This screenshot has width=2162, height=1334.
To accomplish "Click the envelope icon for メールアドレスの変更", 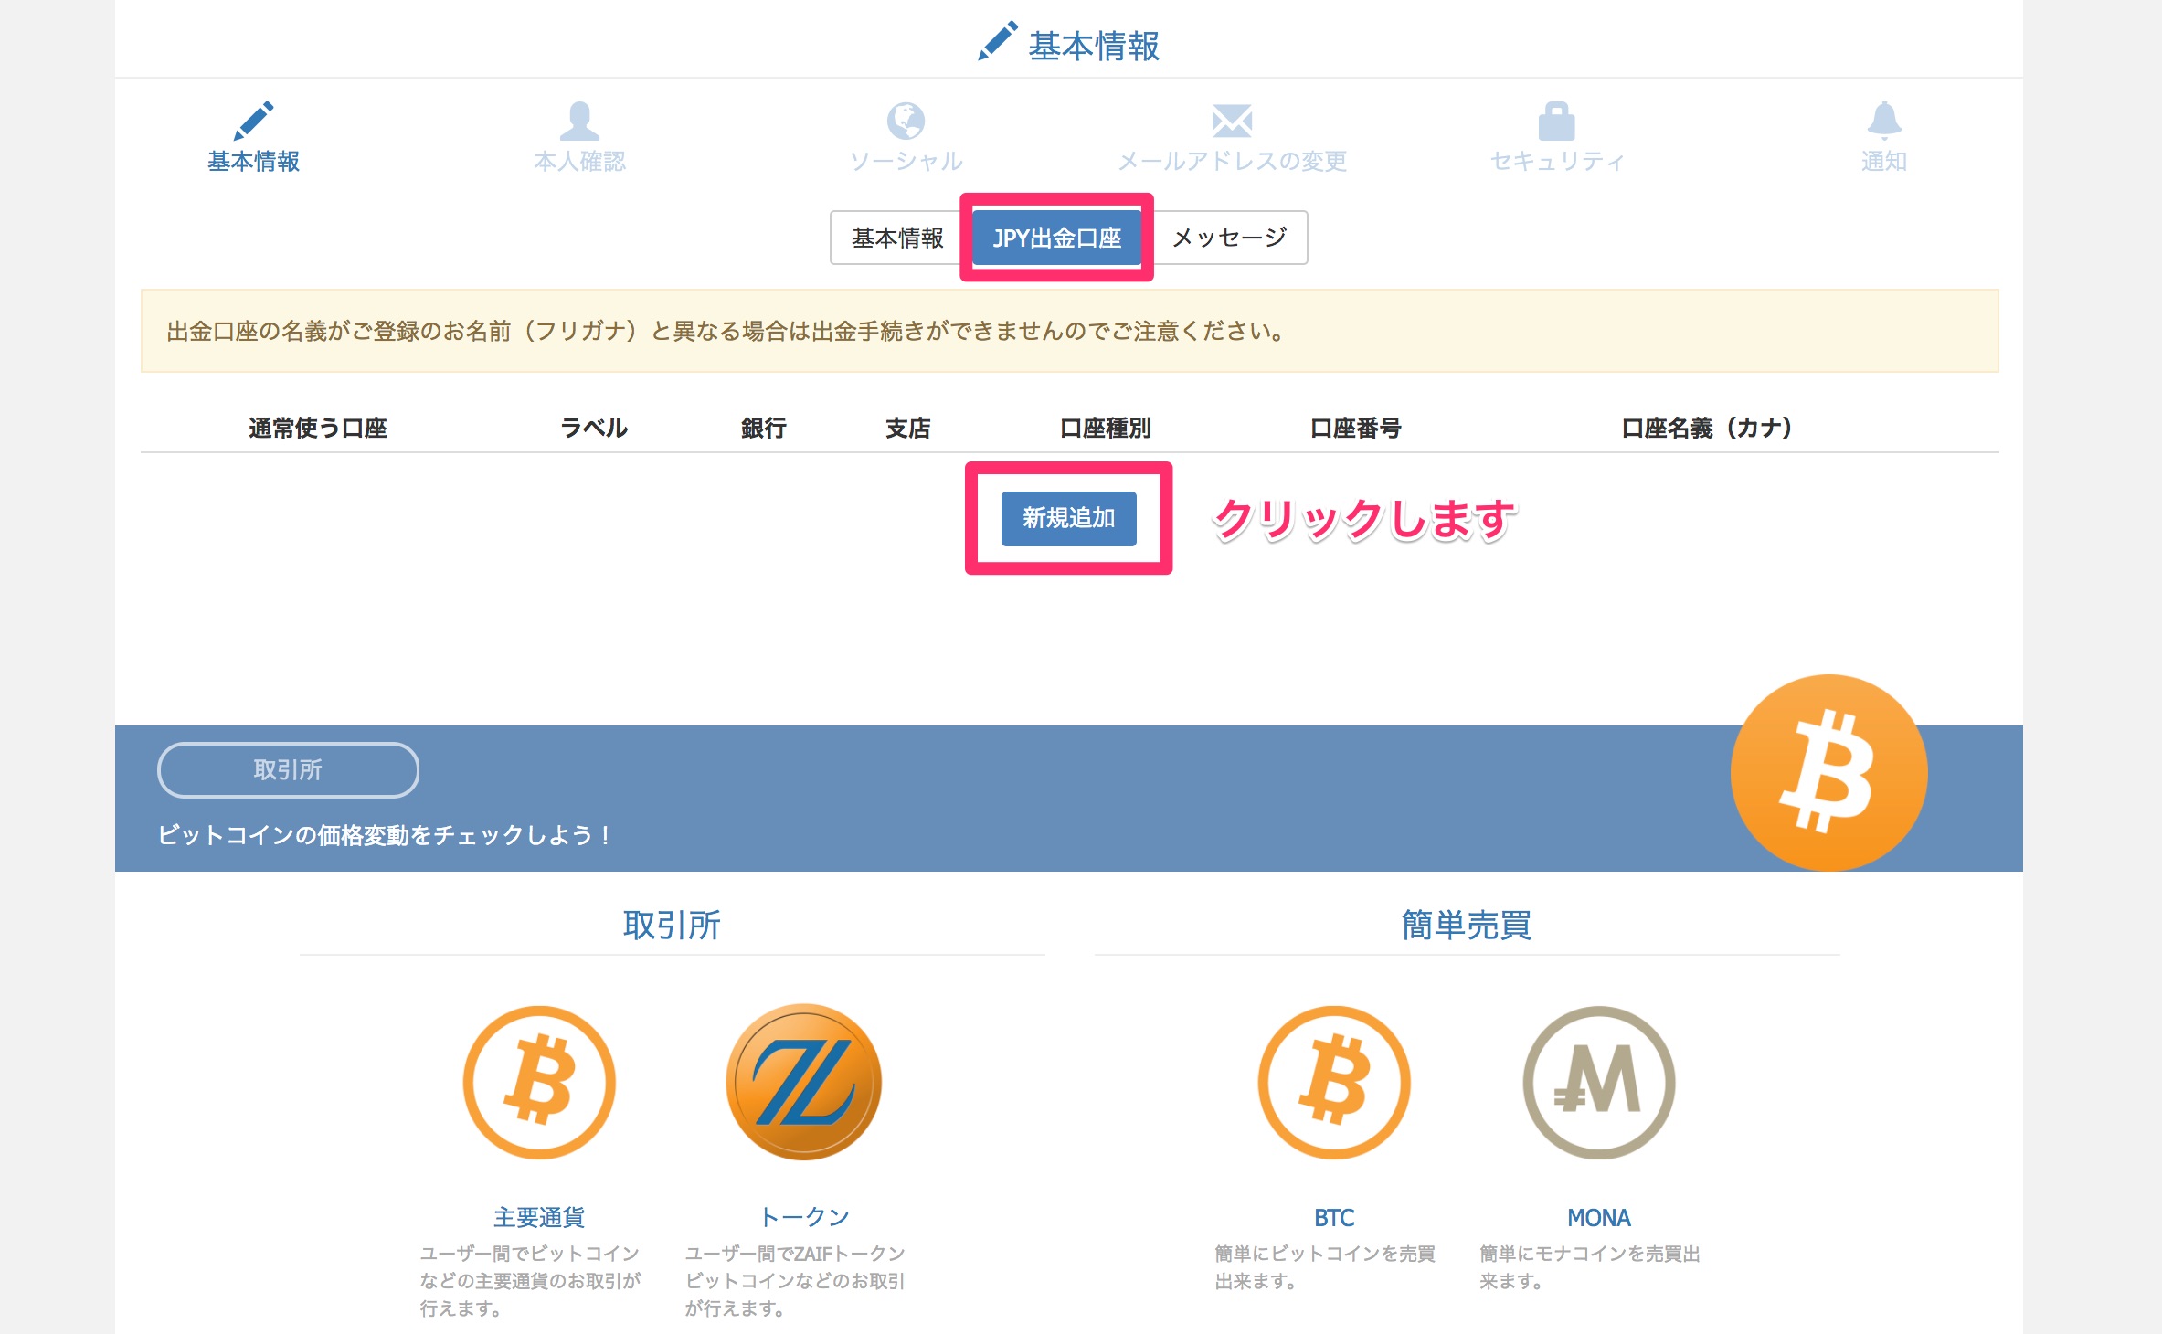I will coord(1232,120).
